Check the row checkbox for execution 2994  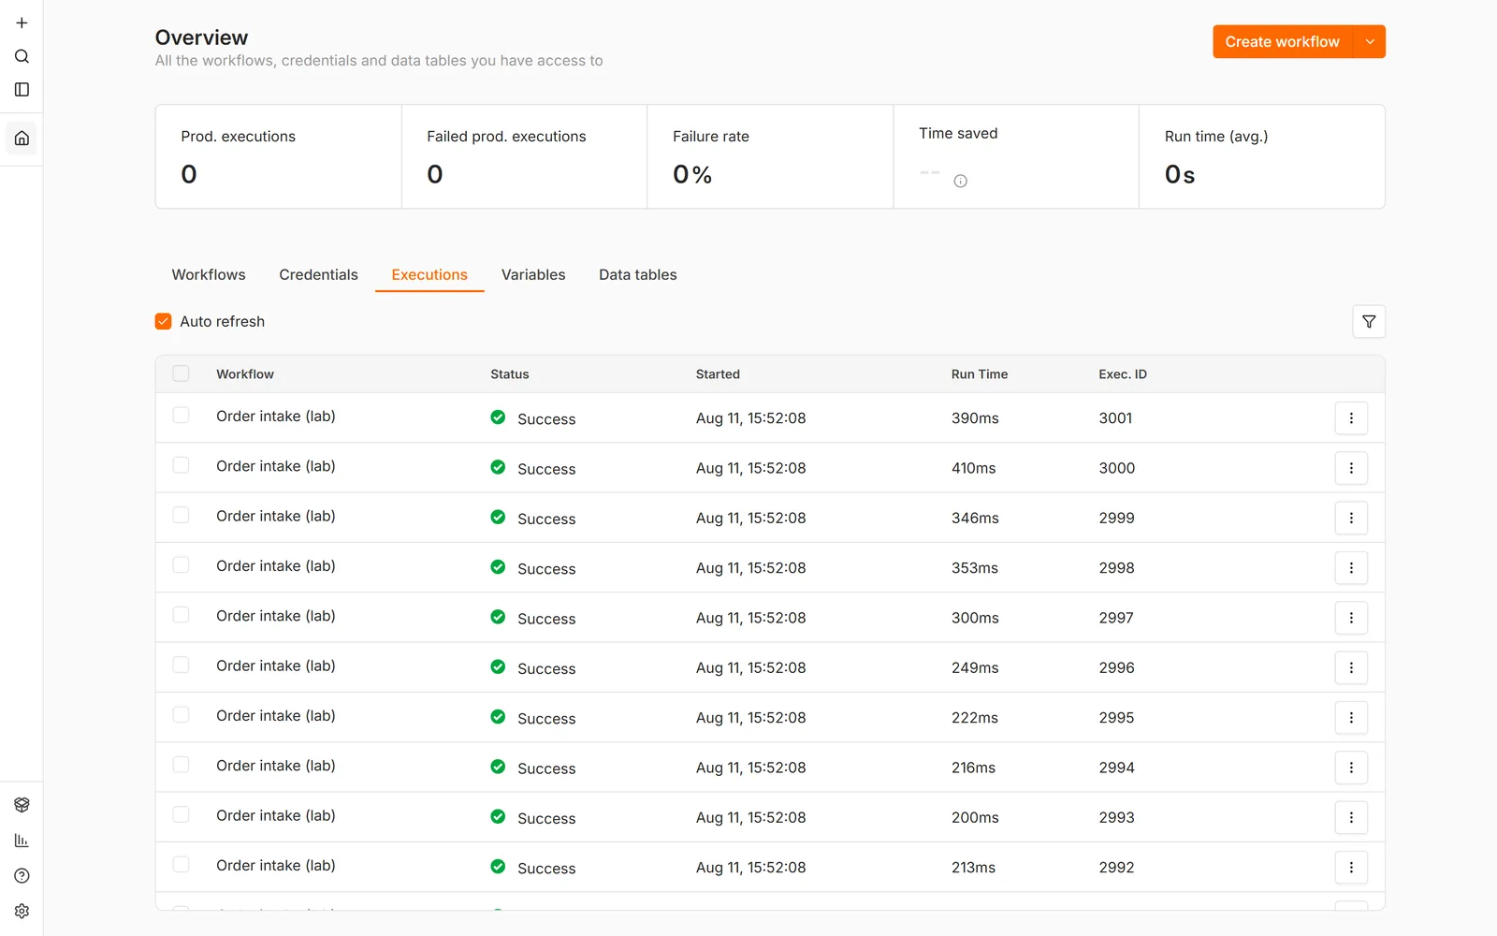click(182, 765)
